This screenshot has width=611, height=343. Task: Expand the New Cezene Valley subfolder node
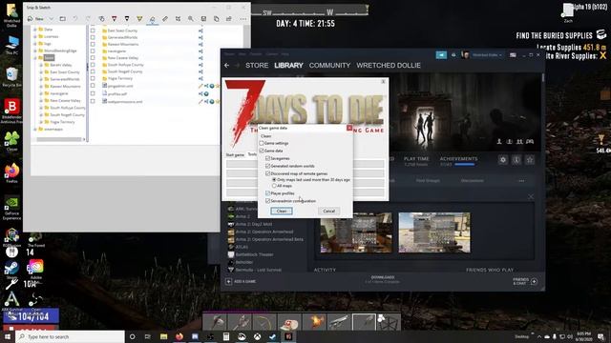coord(41,100)
